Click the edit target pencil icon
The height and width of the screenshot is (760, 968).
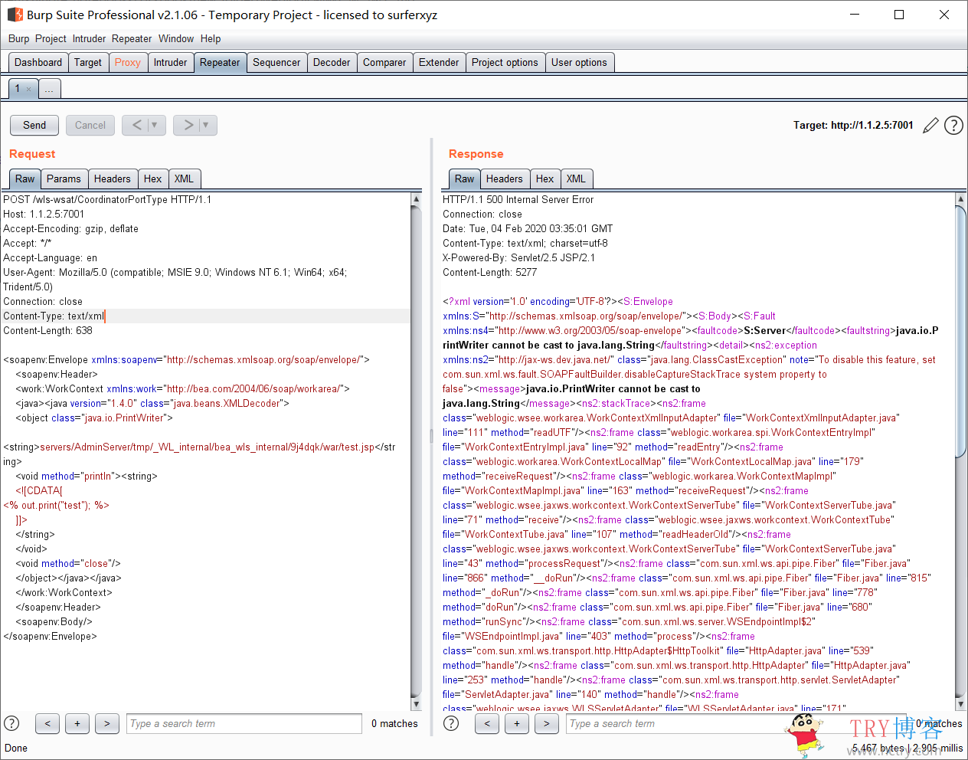click(x=930, y=125)
